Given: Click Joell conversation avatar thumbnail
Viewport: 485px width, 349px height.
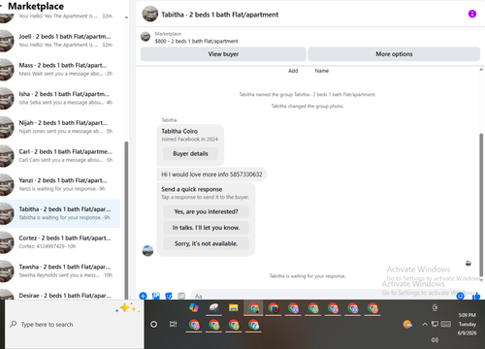Looking at the screenshot, I should pos(6,41).
